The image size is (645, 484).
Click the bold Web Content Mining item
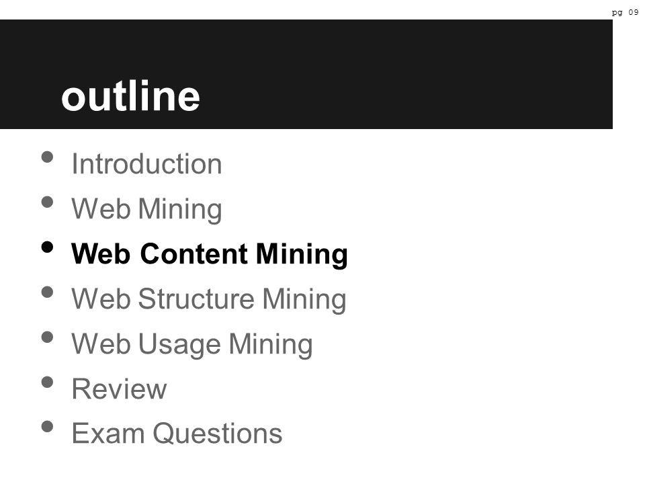coord(210,254)
